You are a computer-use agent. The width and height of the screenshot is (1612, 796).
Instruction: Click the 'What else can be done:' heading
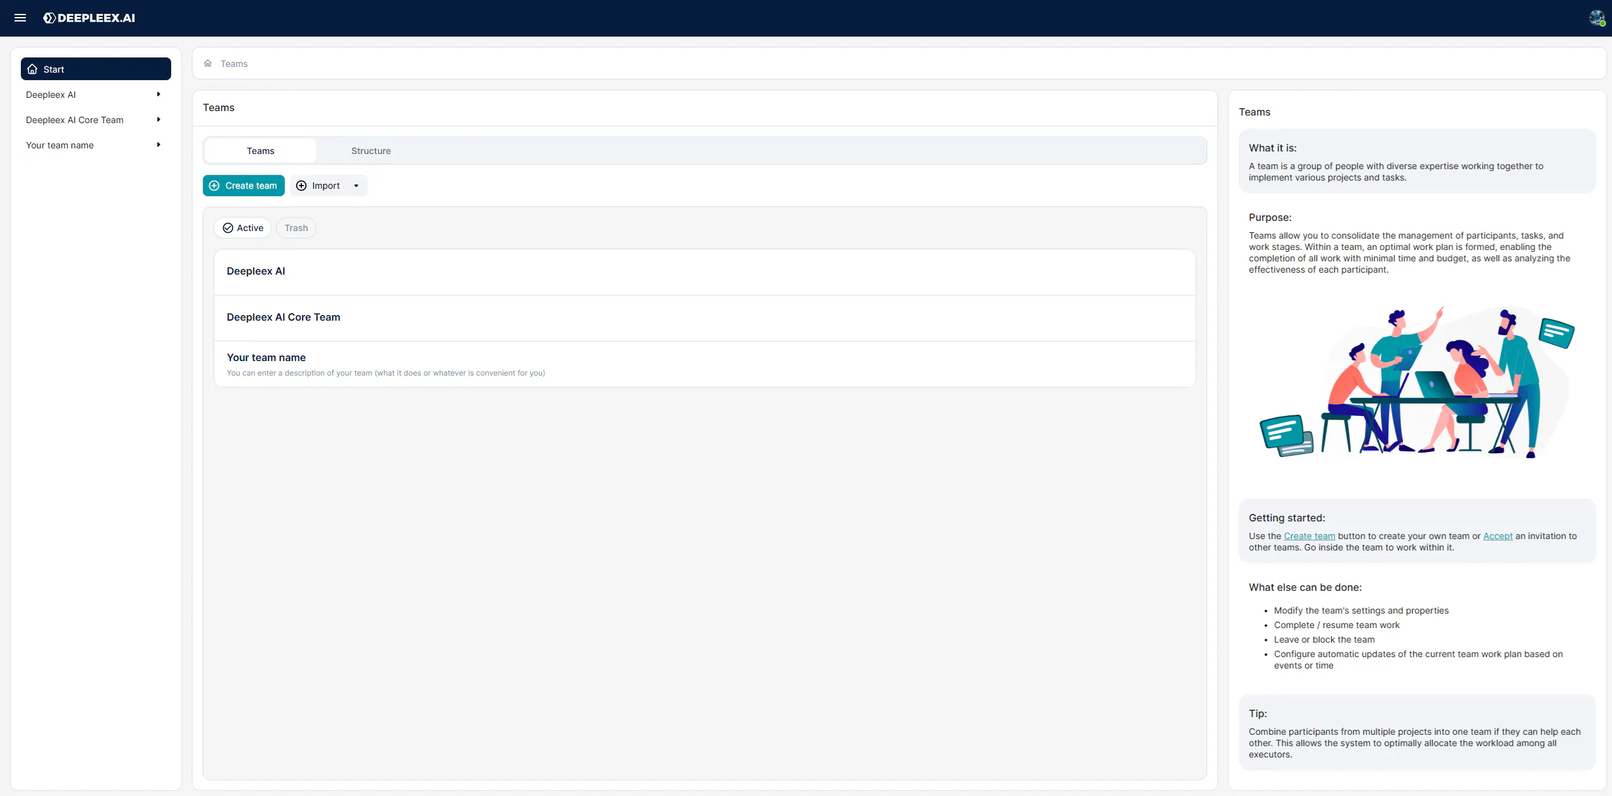click(x=1305, y=587)
